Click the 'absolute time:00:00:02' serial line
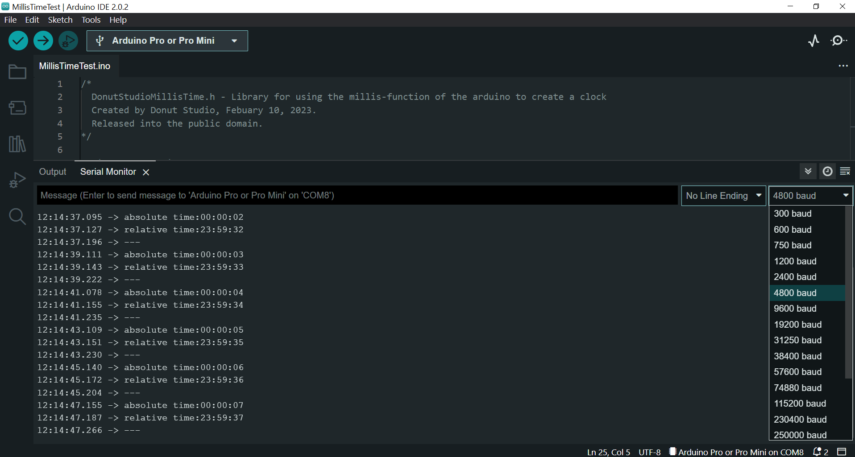 (184, 217)
